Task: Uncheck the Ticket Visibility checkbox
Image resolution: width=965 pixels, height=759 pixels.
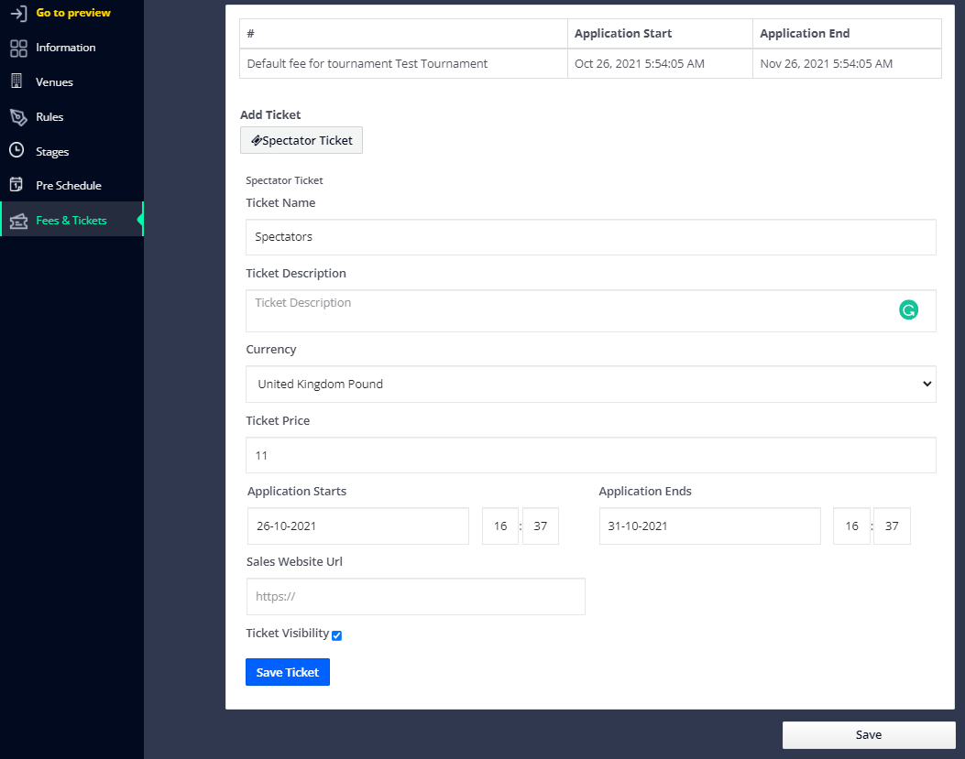Action: coord(336,635)
